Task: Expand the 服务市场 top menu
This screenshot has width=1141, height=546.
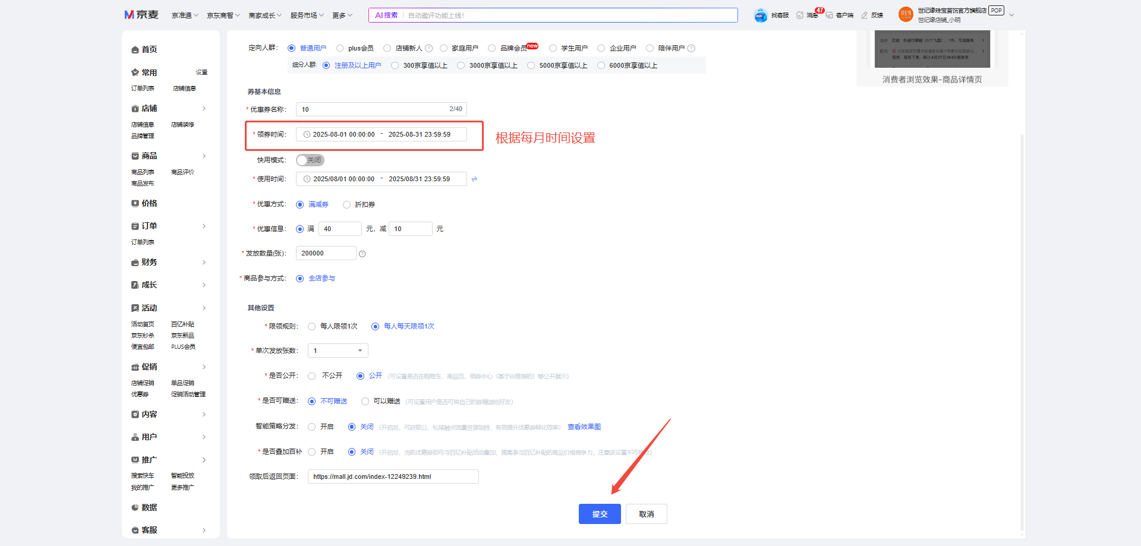Action: (307, 15)
